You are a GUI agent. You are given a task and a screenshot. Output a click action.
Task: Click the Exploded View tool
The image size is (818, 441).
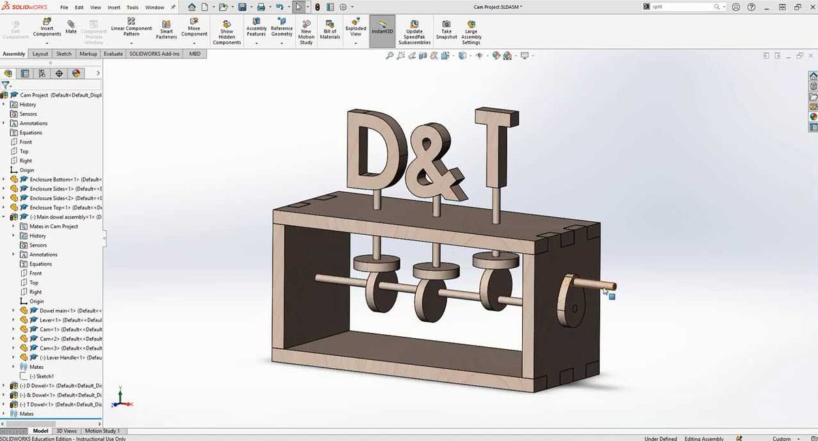(x=356, y=27)
